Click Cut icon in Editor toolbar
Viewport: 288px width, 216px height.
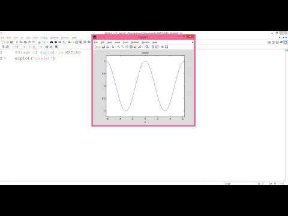click(17, 42)
